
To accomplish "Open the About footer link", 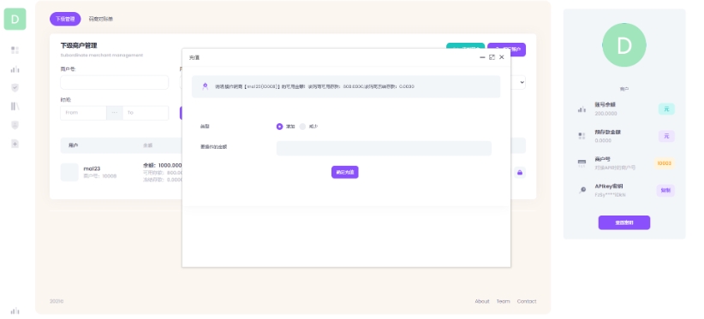I will (x=482, y=301).
